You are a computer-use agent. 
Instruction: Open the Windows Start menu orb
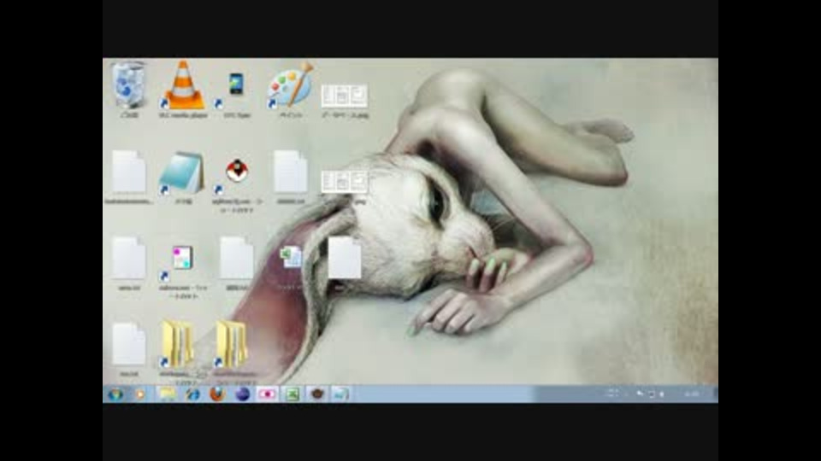[115, 394]
